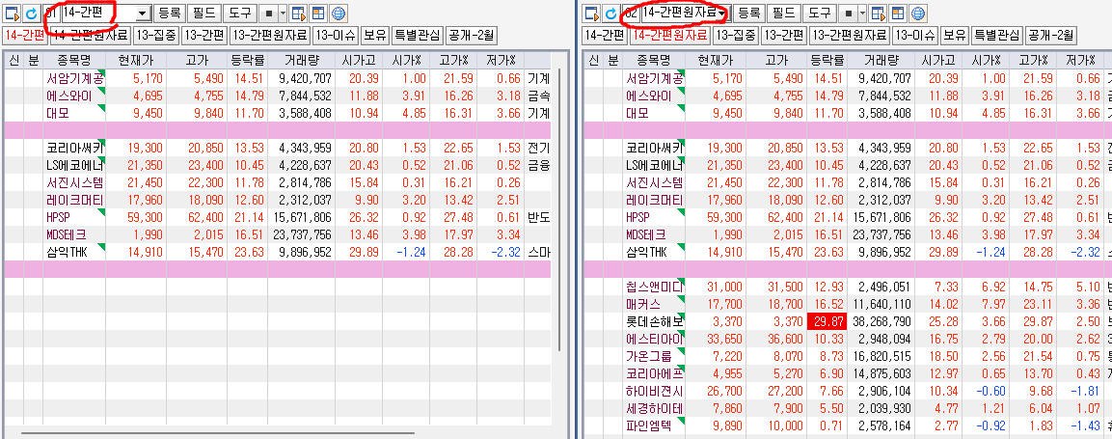The height and width of the screenshot is (439, 1112).
Task: Open 특별관심 tab in left panel
Action: [x=417, y=35]
